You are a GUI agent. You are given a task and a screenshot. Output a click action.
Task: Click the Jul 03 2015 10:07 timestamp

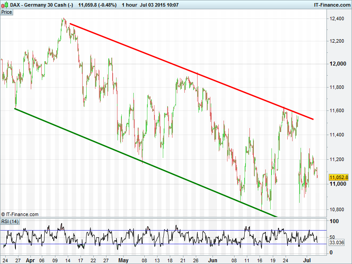point(159,5)
